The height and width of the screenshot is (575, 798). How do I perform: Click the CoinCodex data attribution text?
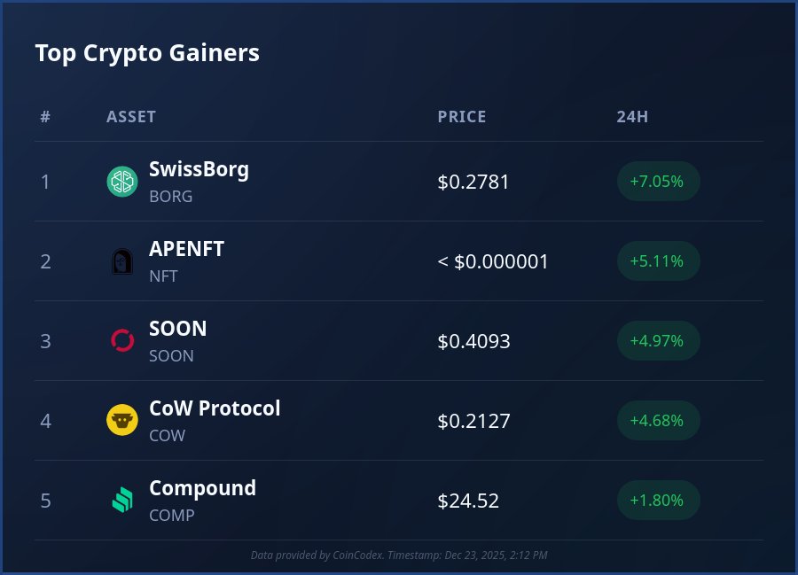[x=399, y=556]
